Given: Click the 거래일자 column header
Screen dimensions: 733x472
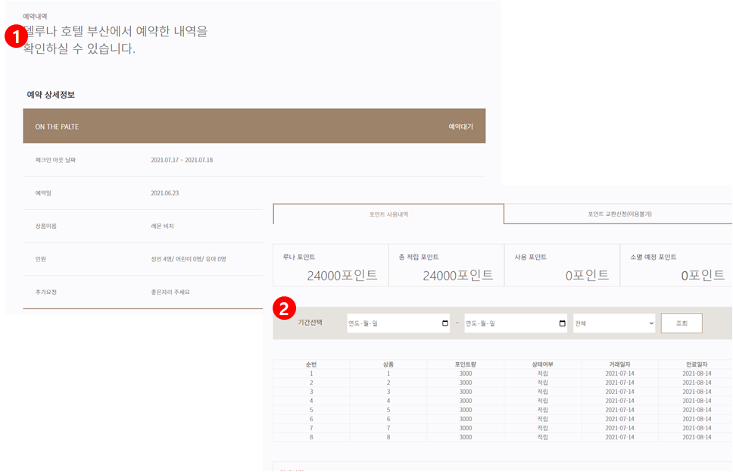Looking at the screenshot, I should click(620, 364).
